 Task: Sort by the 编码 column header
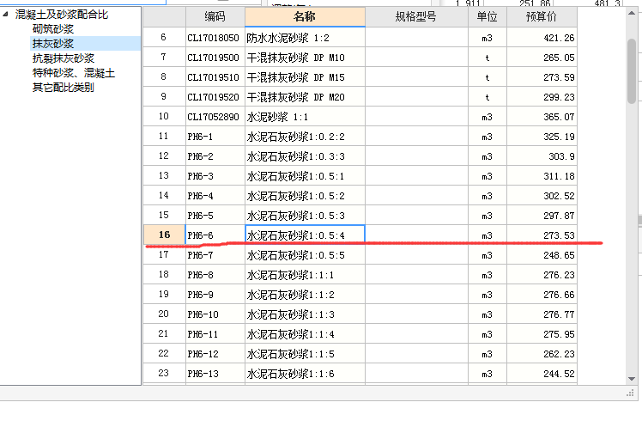[x=215, y=17]
